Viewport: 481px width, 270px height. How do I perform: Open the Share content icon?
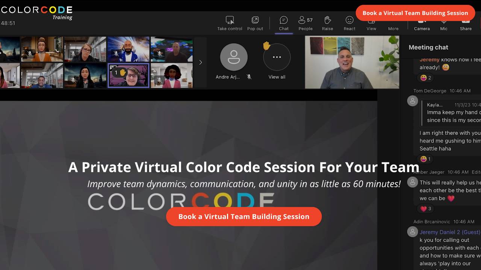466,23
